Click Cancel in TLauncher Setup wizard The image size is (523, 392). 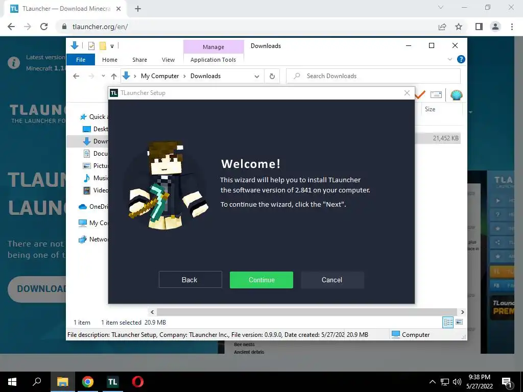click(332, 280)
